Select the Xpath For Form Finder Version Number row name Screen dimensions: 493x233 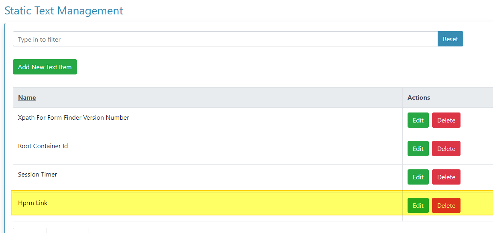click(x=73, y=118)
